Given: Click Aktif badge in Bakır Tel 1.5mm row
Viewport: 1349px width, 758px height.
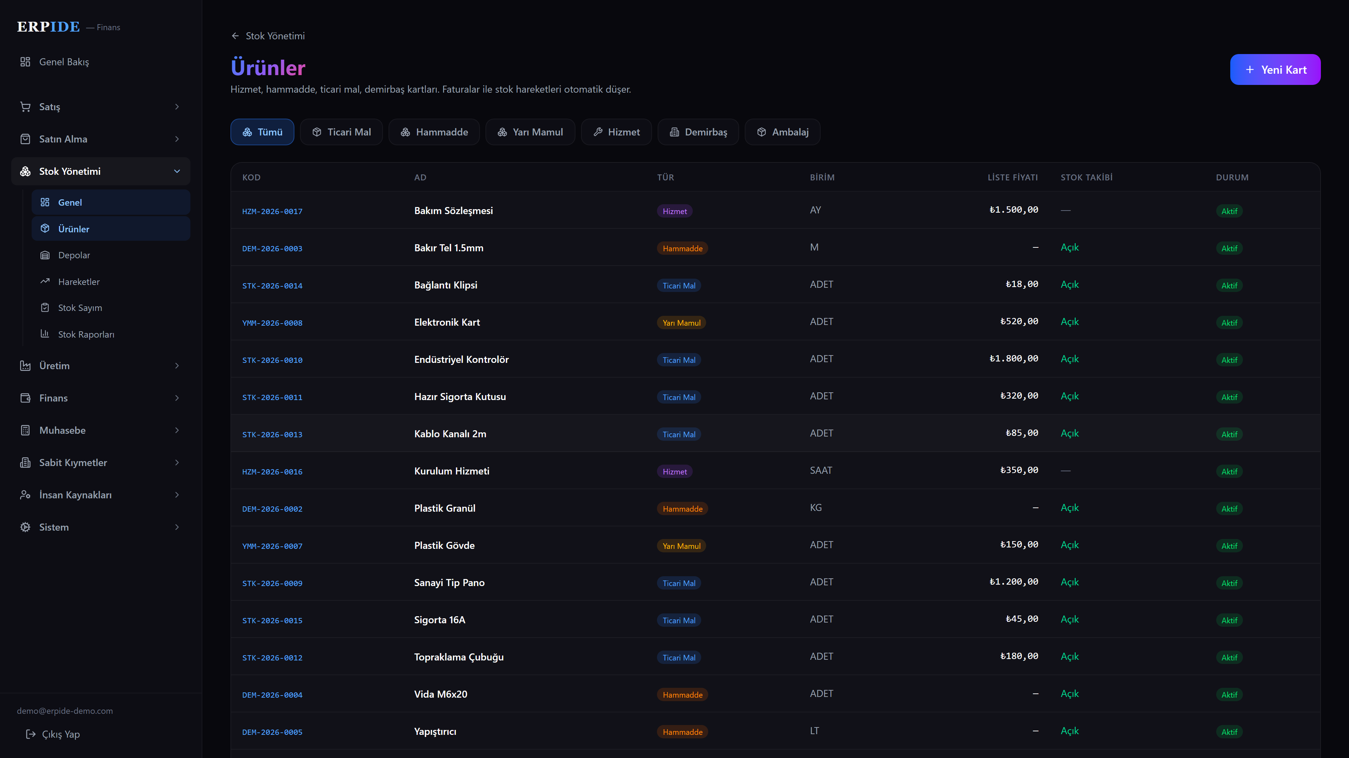Looking at the screenshot, I should coord(1229,248).
